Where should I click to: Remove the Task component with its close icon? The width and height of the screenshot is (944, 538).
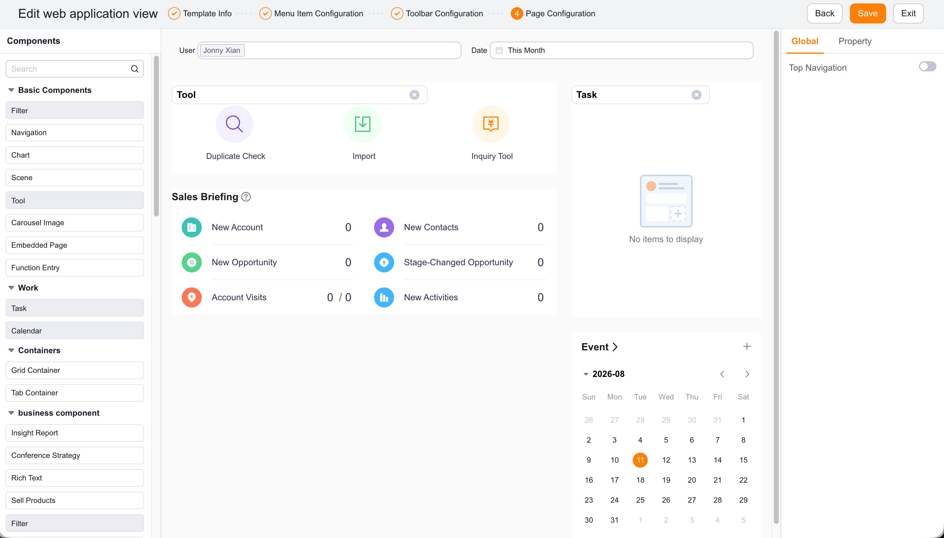(x=697, y=95)
